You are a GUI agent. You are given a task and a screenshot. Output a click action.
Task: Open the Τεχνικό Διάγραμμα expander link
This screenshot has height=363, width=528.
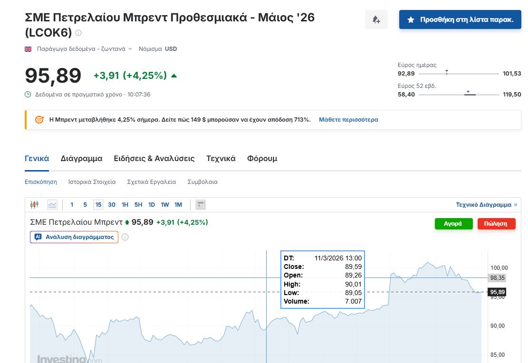click(485, 204)
